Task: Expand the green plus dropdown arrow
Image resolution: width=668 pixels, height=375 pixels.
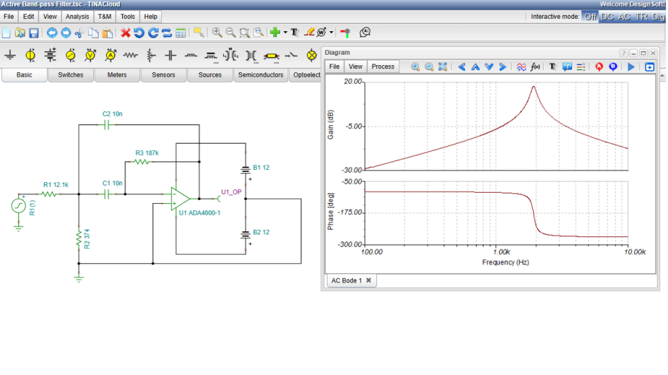Action: tap(286, 33)
